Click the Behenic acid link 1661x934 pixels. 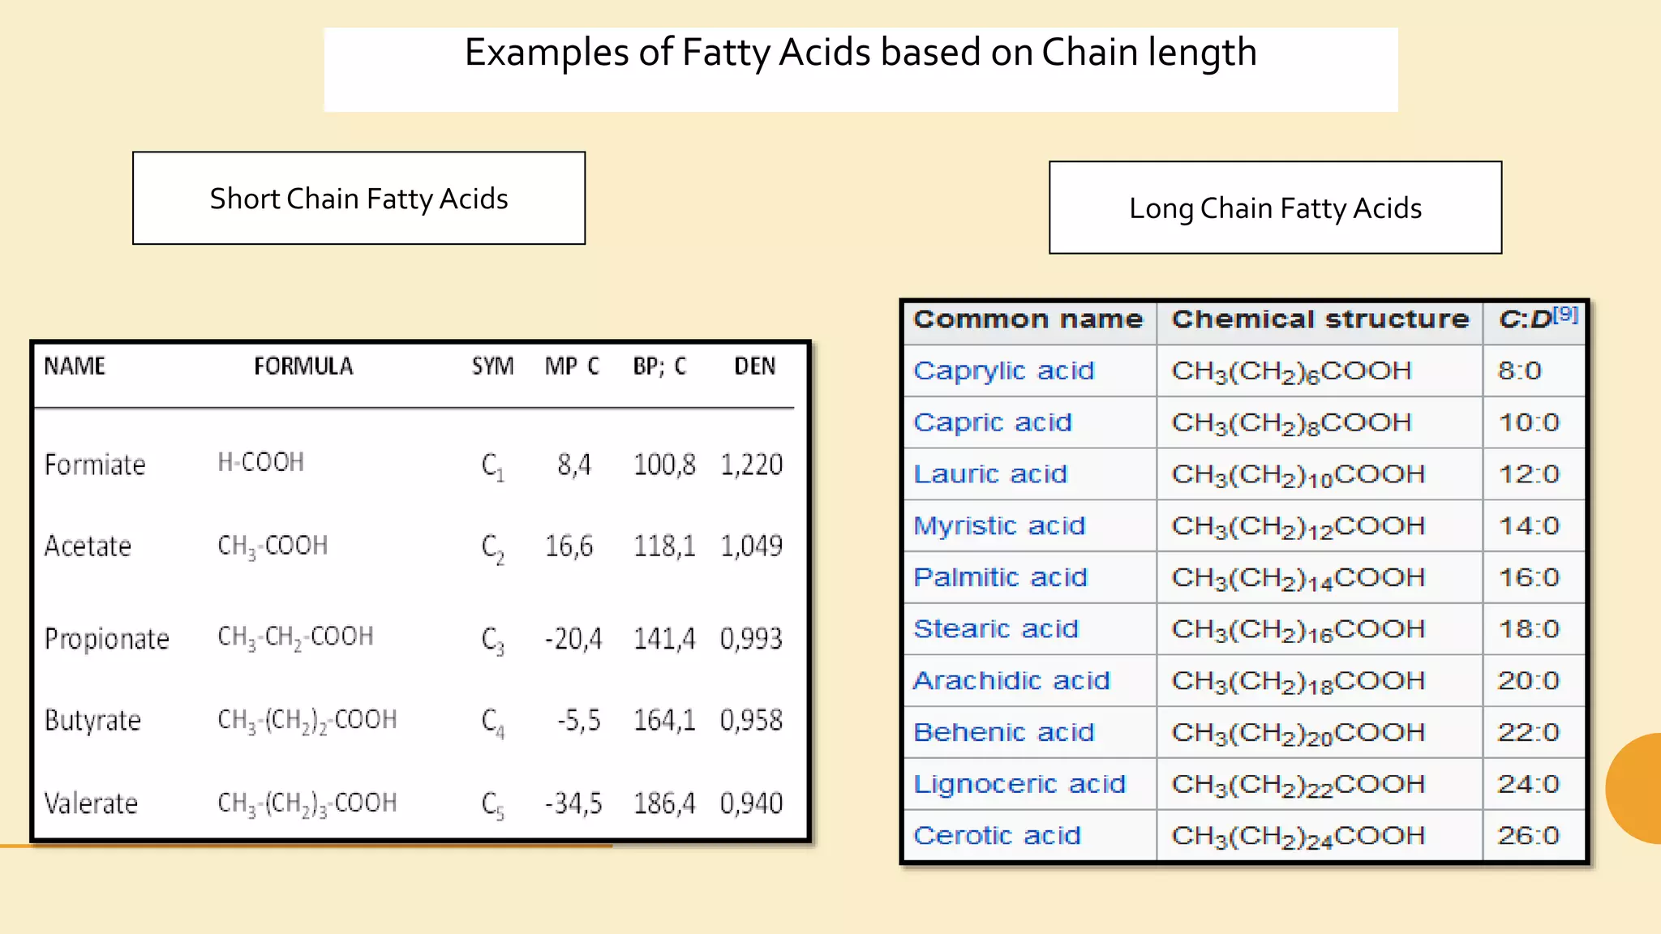1004,732
